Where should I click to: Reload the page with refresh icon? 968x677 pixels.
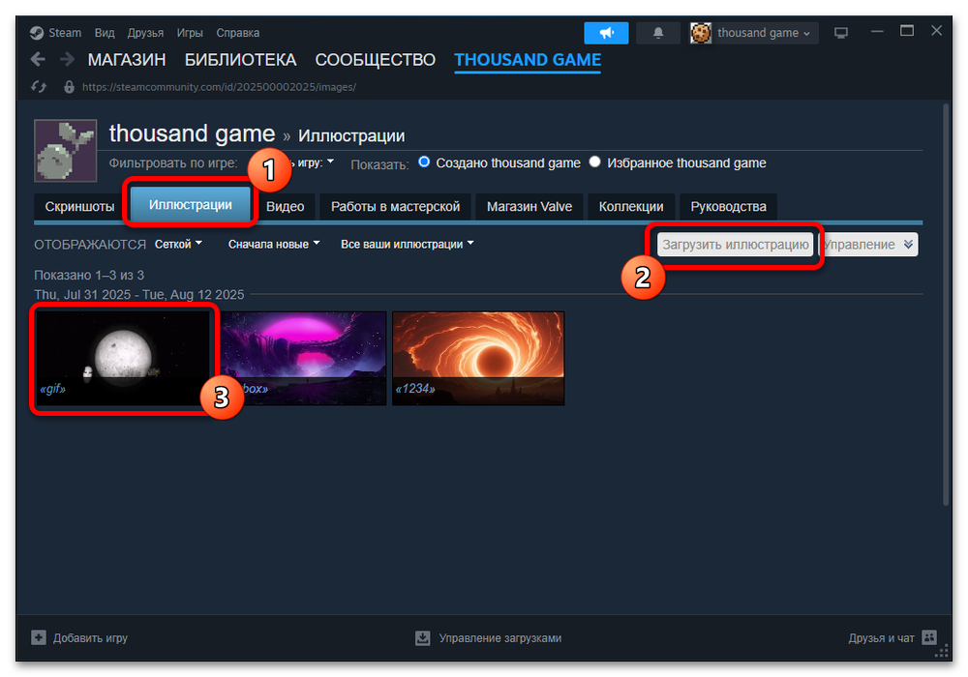(39, 87)
